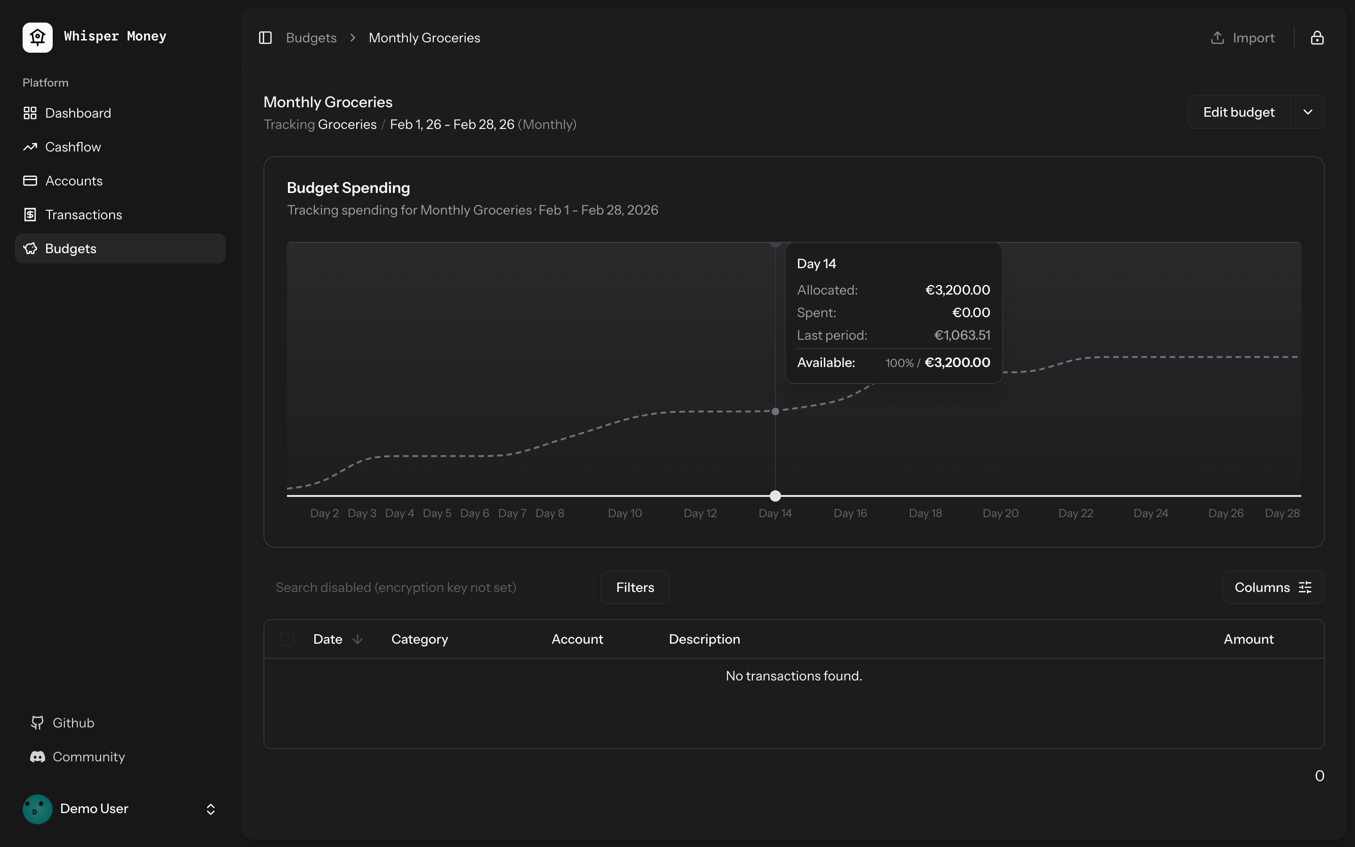Viewport: 1355px width, 847px height.
Task: Click the Day 2 axis label
Action: tap(324, 513)
